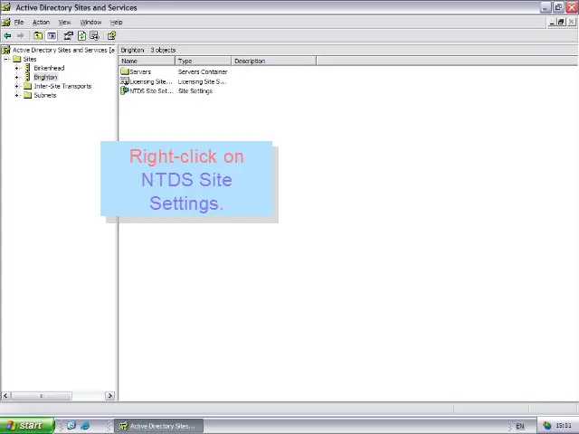Screen dimensions: 579x434
Task: Select Birkenhead in the console tree
Action: [49, 68]
